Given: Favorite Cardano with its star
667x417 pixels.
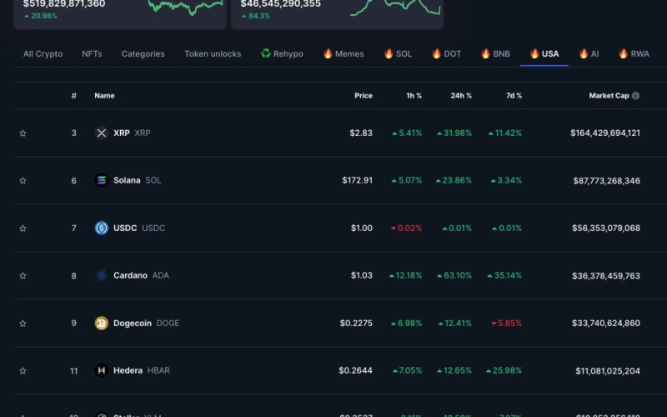Looking at the screenshot, I should click(23, 275).
